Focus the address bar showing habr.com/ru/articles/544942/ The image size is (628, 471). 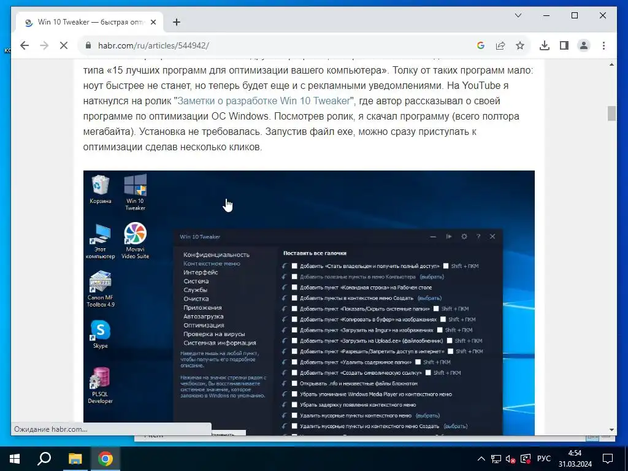[280, 45]
